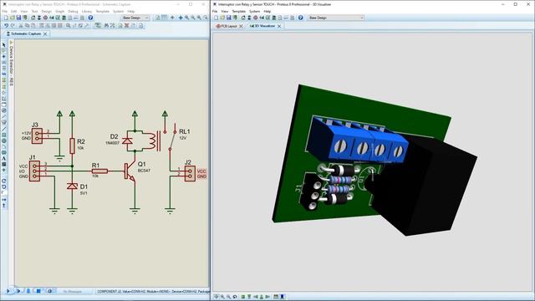This screenshot has width=535, height=301.
Task: Click Help icon in 3D Visualizer toolbar
Action: 300,18
